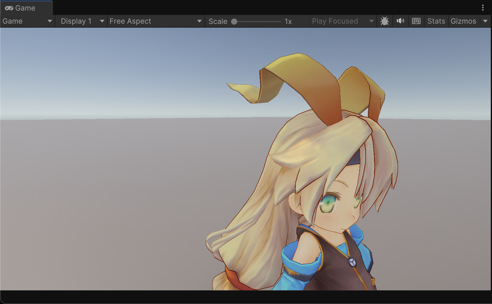492x304 pixels.
Task: Click the keyboard input icon next to Stats
Action: point(416,21)
